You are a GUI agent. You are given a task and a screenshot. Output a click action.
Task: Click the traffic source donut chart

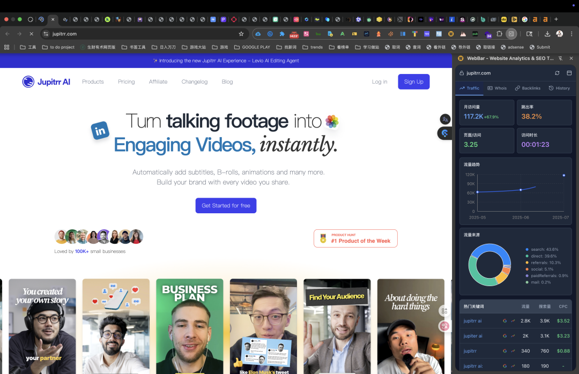tap(489, 265)
